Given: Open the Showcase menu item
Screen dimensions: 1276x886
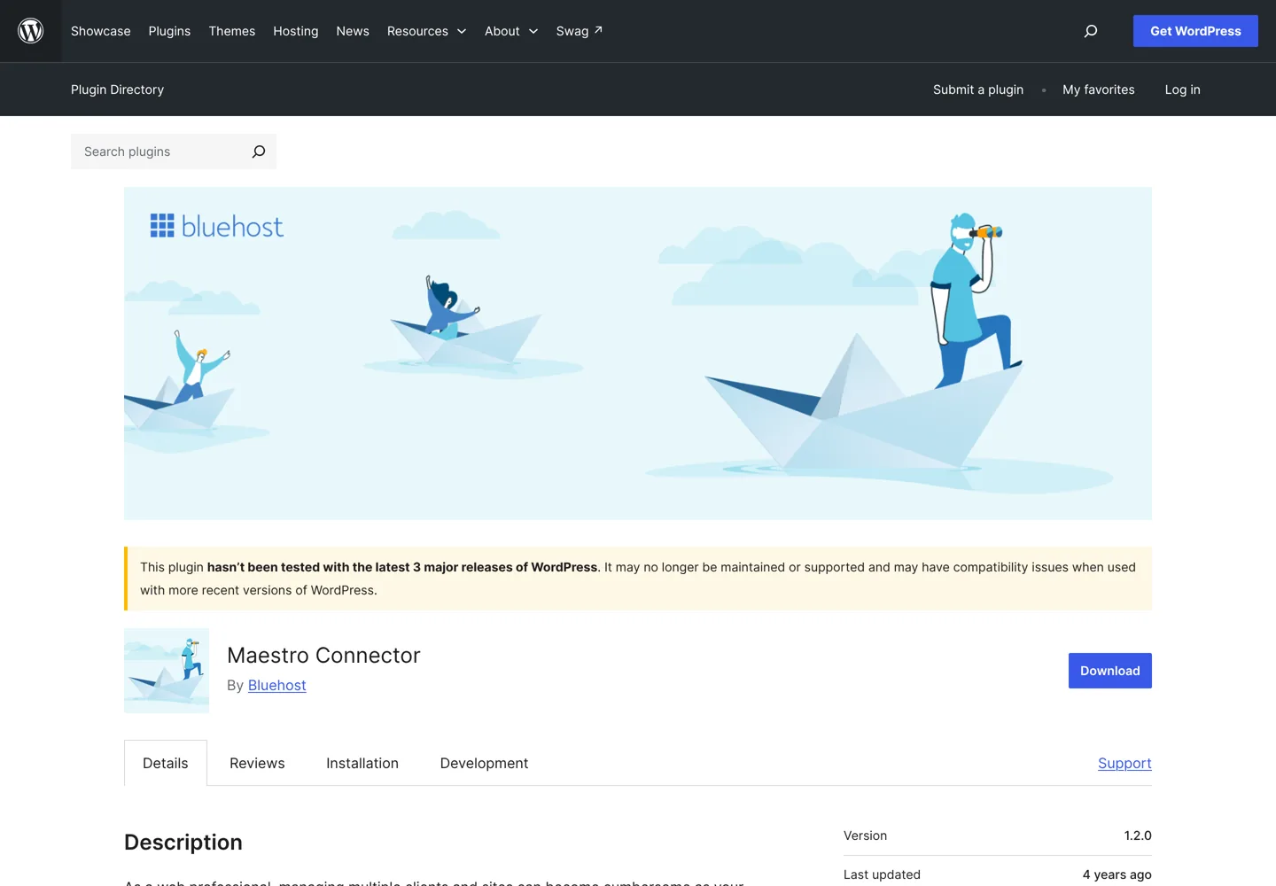Looking at the screenshot, I should pyautogui.click(x=101, y=31).
